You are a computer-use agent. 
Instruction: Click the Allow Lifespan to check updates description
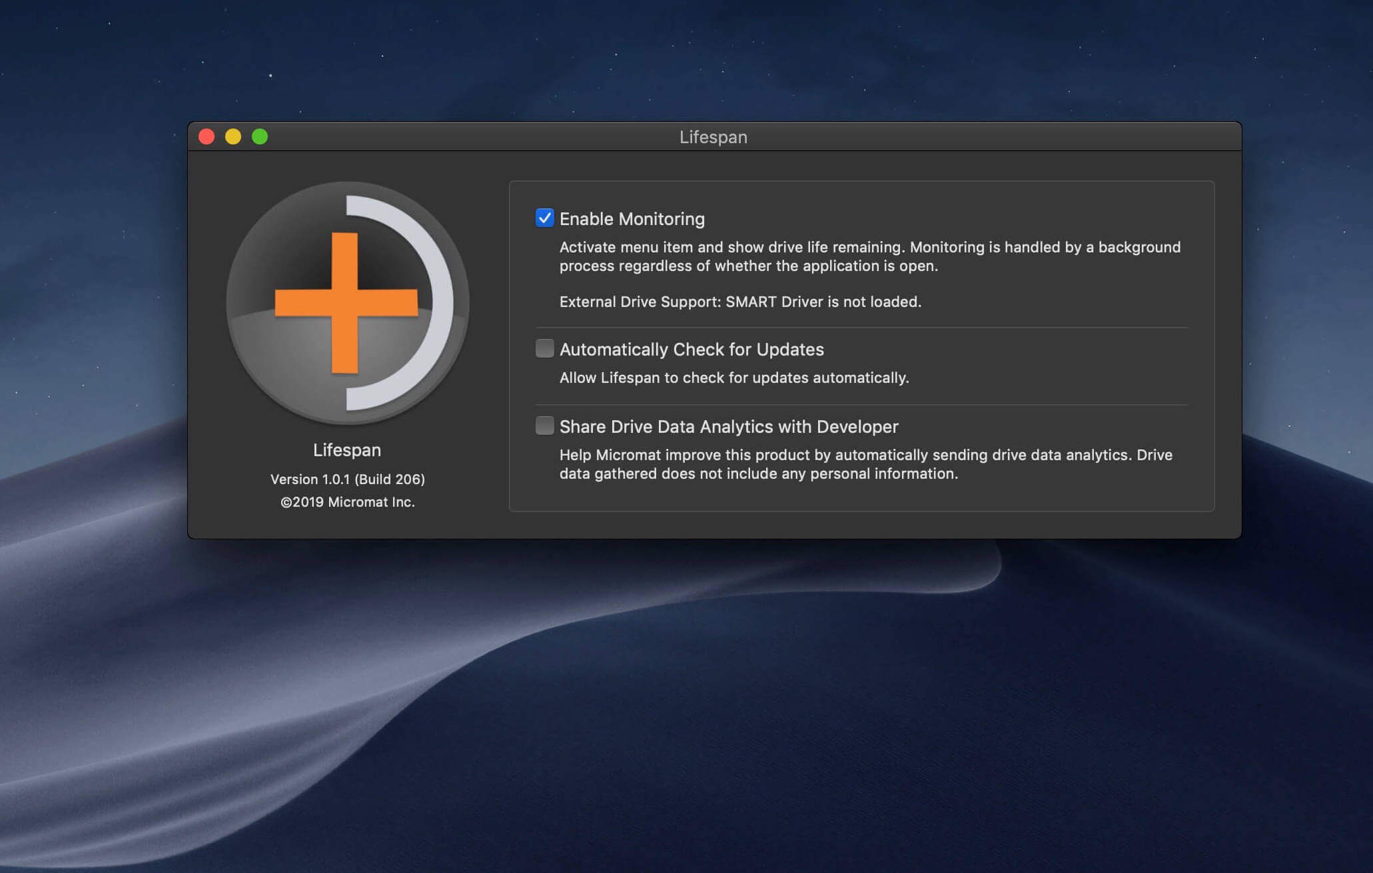[x=733, y=378]
